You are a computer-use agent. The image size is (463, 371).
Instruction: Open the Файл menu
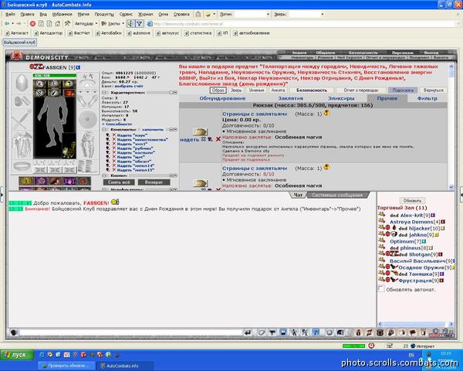pos(10,14)
